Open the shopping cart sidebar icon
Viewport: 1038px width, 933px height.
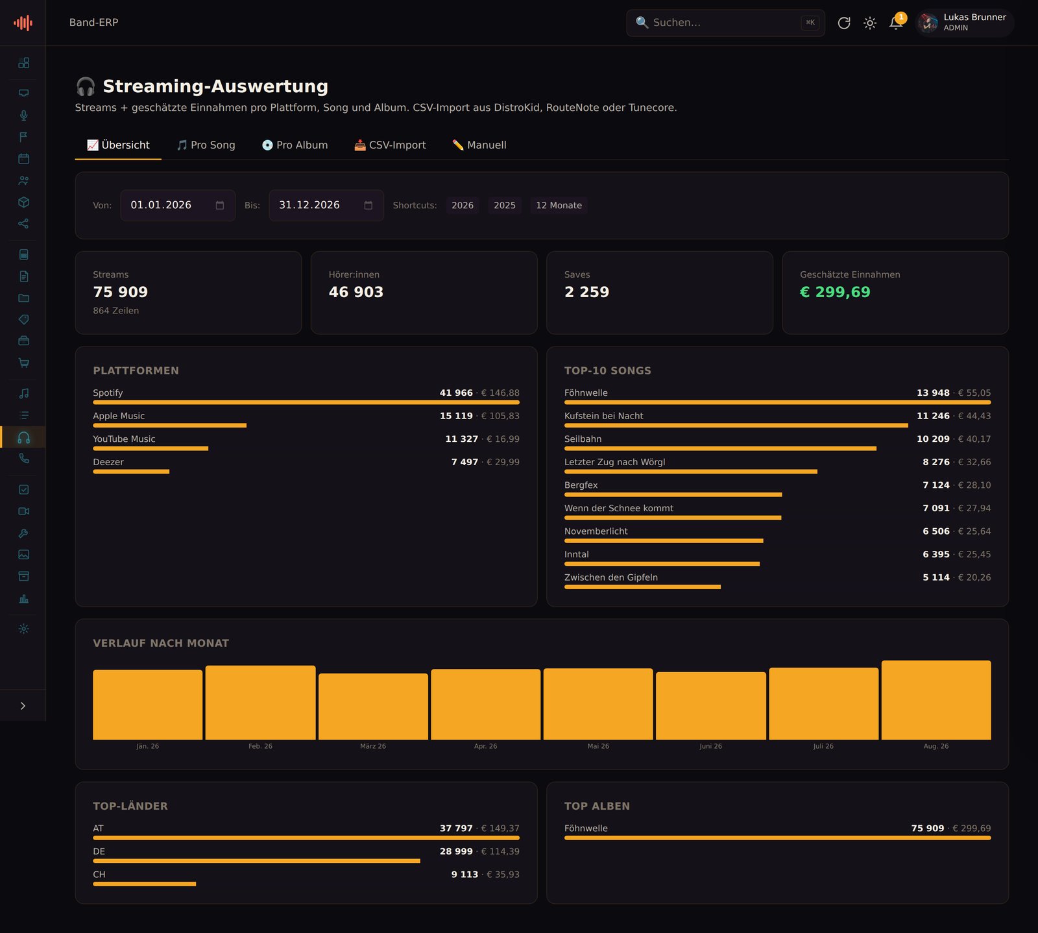click(x=23, y=363)
